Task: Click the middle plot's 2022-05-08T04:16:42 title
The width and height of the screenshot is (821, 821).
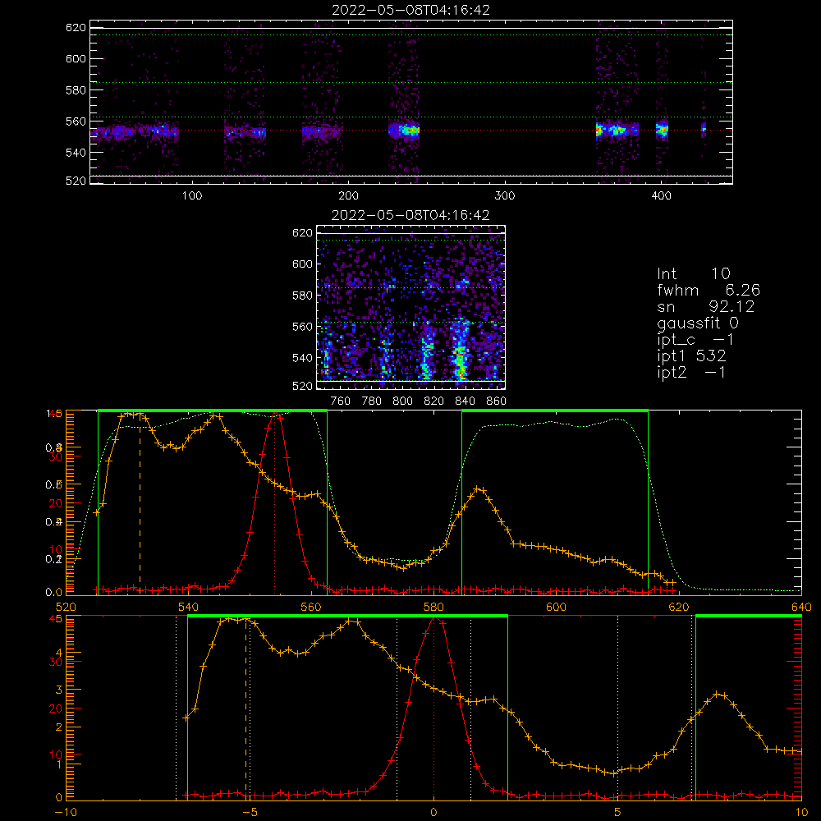Action: pos(410,215)
